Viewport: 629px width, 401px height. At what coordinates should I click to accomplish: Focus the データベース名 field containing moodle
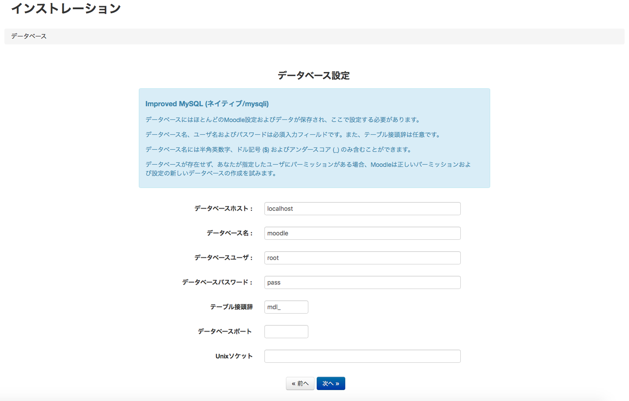tap(362, 233)
